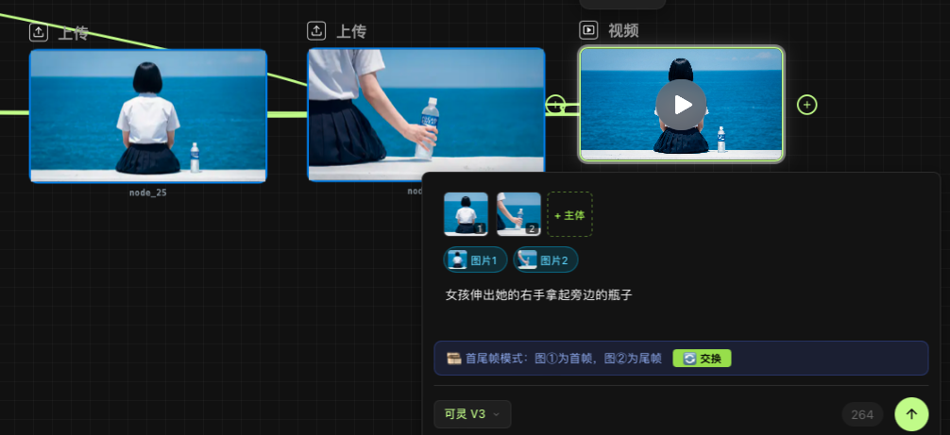Click the 264 credits counter badge
This screenshot has width=950, height=435.
tap(861, 414)
